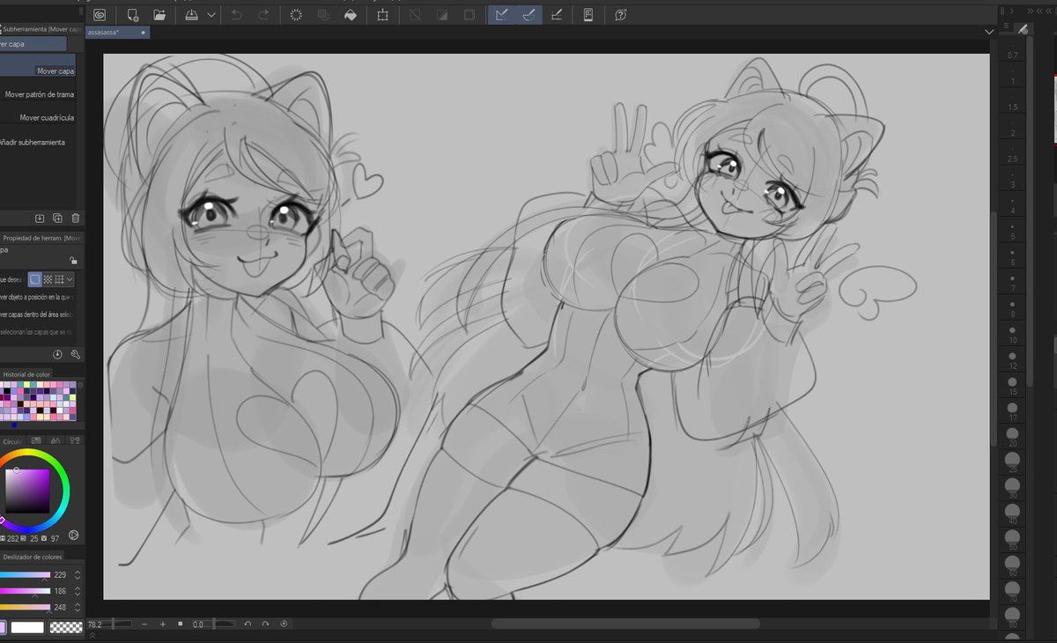
Task: Toggle snap to grid
Action: 556,15
